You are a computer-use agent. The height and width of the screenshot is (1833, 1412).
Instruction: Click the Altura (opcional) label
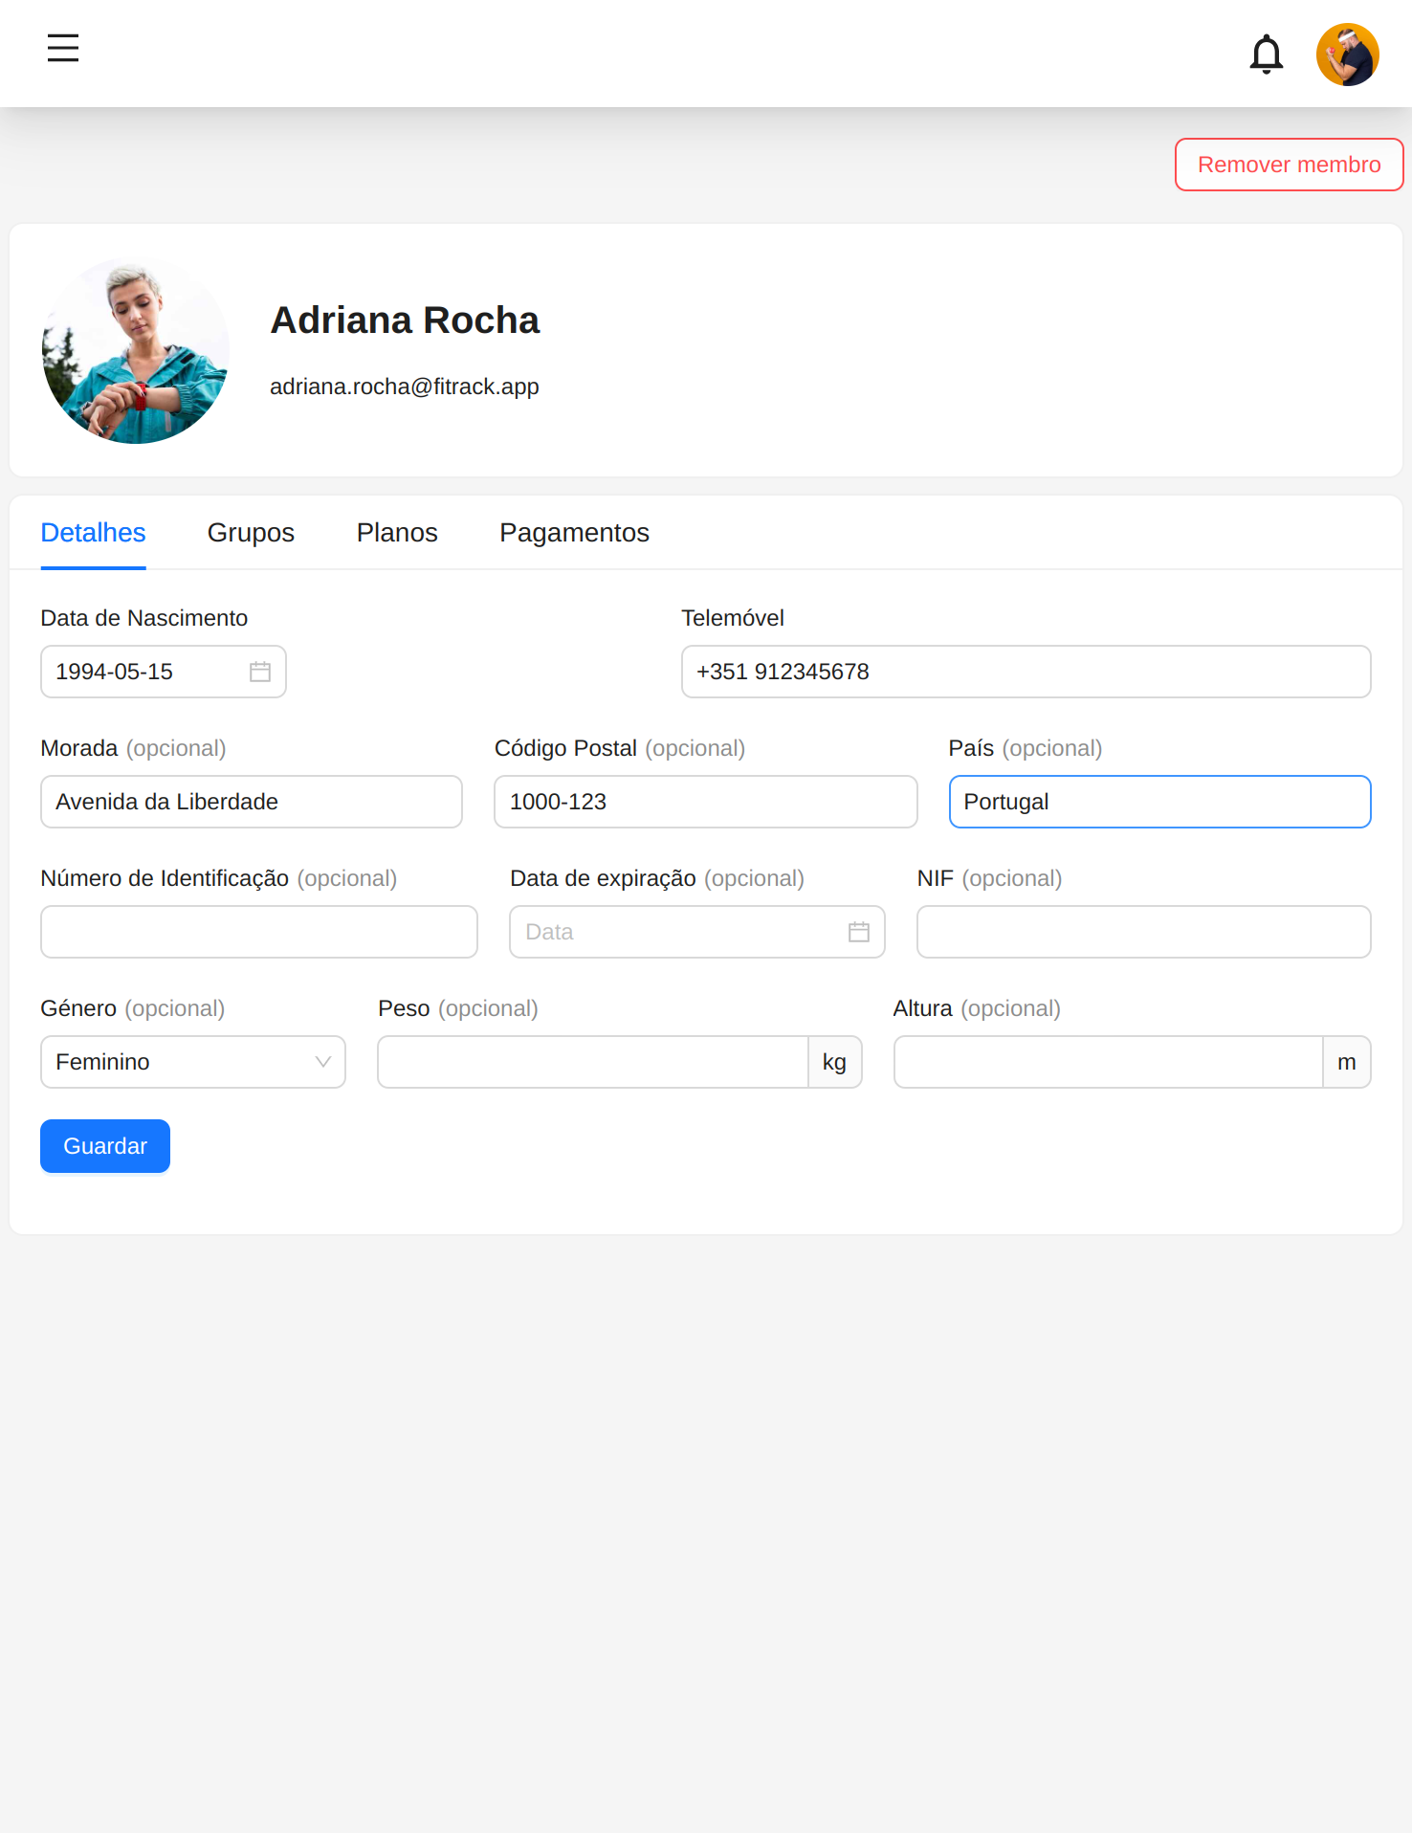[977, 1008]
